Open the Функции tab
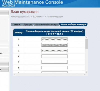Viewport: 100px width, 91px height. 28,24
